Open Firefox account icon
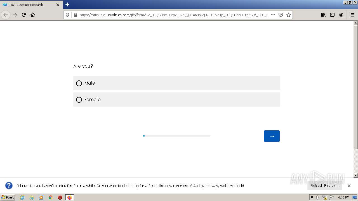This screenshot has width=358, height=201. pyautogui.click(x=341, y=15)
